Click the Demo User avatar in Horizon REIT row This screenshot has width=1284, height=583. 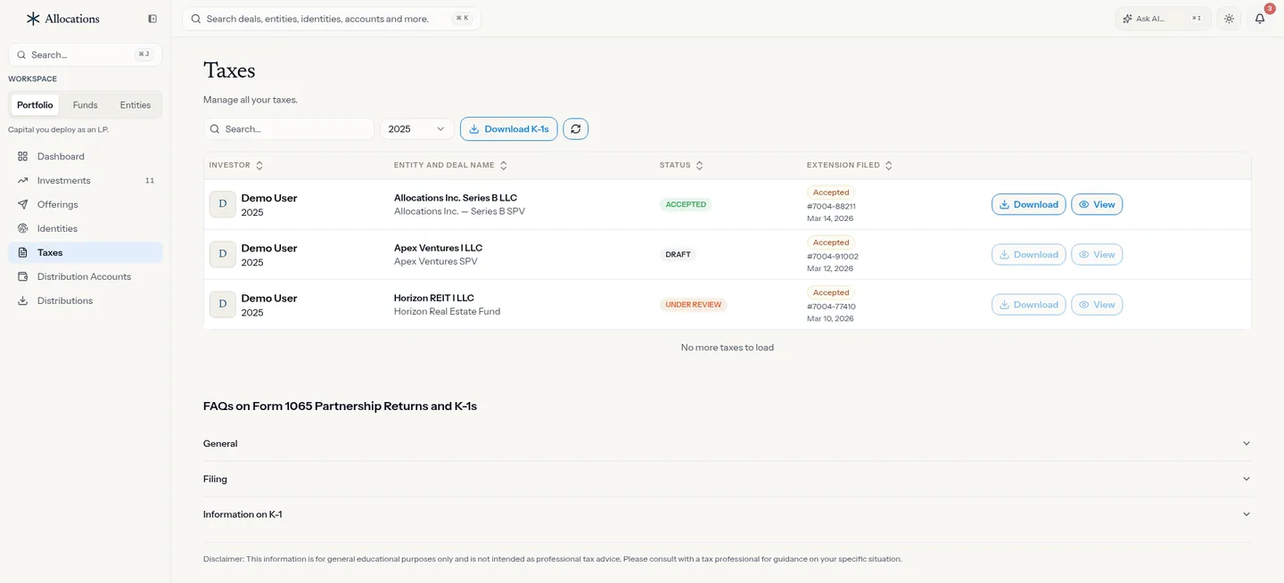coord(223,304)
